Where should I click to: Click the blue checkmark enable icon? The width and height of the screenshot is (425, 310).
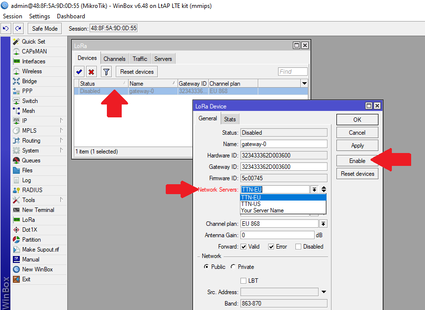80,72
